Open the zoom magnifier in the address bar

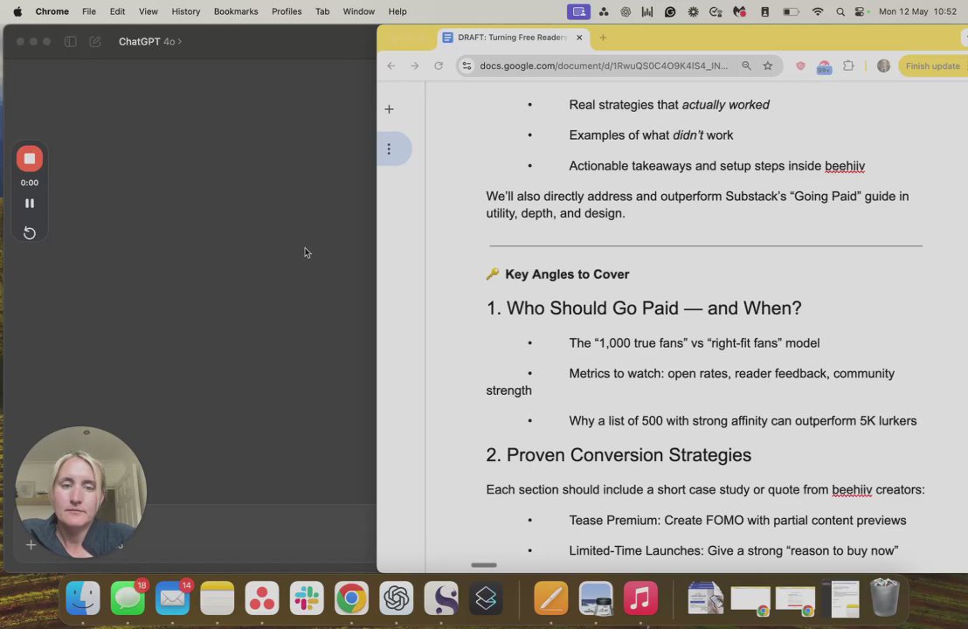pos(746,66)
